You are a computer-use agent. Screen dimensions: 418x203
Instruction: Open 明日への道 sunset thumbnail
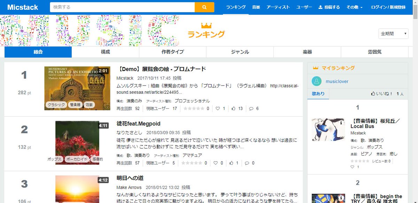[x=77, y=189]
